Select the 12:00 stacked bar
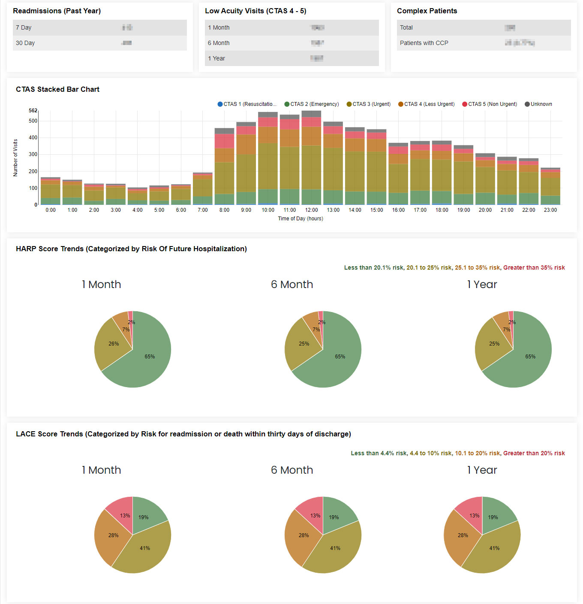 click(x=311, y=158)
